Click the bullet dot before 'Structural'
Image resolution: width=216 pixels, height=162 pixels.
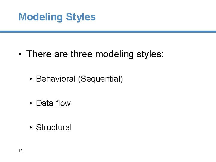coord(31,127)
